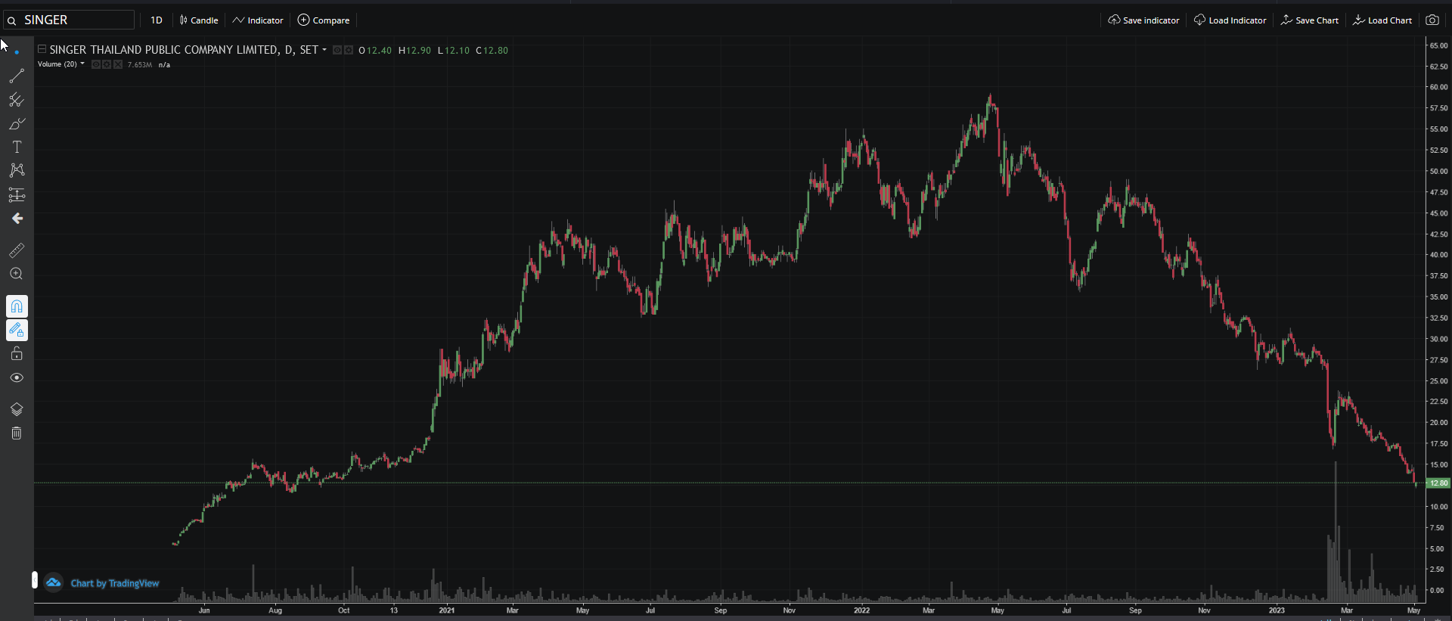Open the 1D timeframe interval selector
The image size is (1452, 621).
[x=157, y=20]
